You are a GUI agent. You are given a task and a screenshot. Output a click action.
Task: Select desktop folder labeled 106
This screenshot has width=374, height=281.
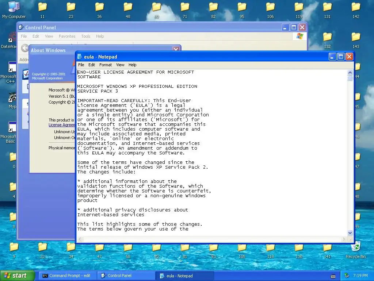(270, 10)
